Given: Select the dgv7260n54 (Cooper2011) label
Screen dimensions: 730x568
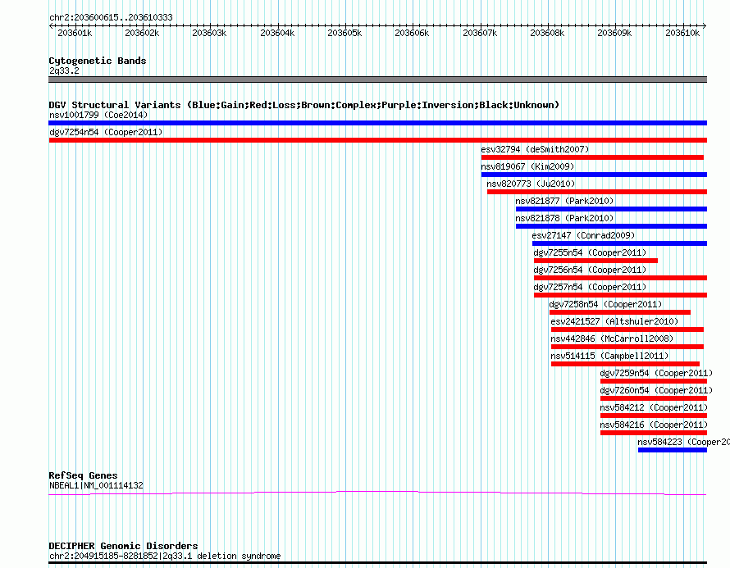Looking at the screenshot, I should 656,390.
